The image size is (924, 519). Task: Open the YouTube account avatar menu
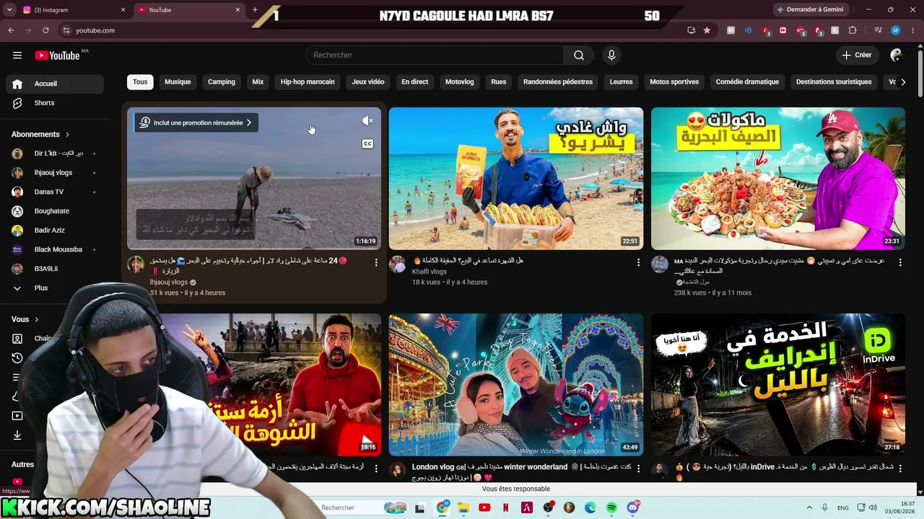click(897, 56)
